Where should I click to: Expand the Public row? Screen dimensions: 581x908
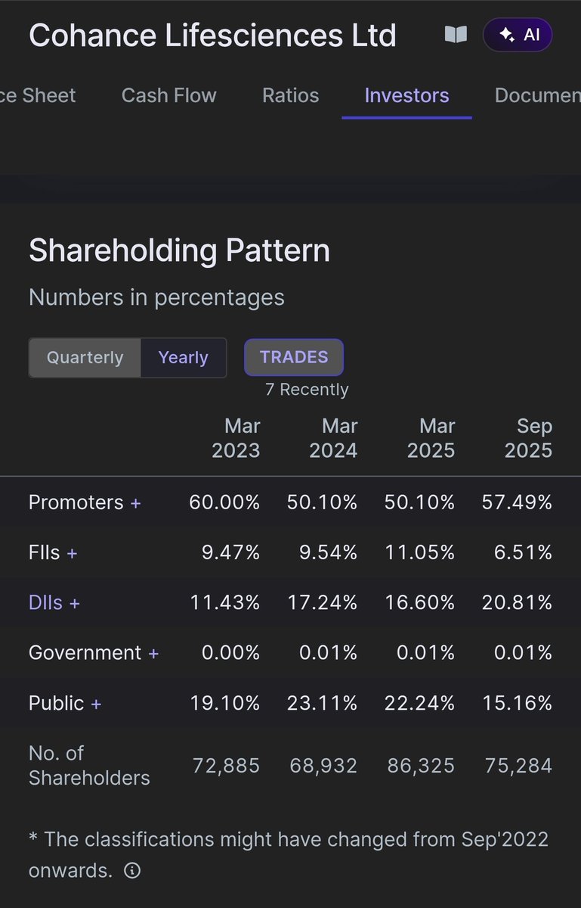65,704
